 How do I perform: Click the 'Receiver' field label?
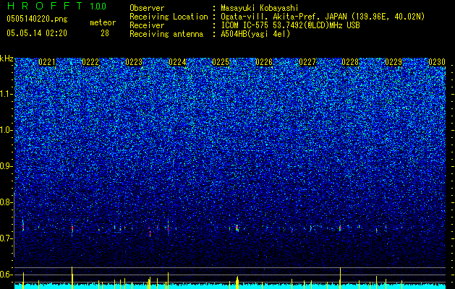pos(147,25)
